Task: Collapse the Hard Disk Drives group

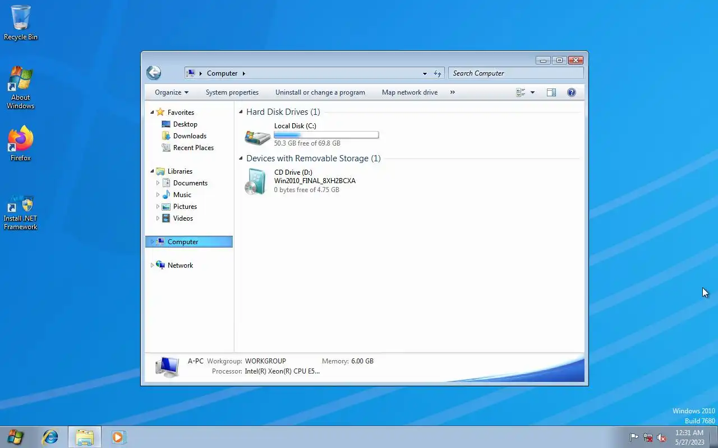Action: (241, 112)
